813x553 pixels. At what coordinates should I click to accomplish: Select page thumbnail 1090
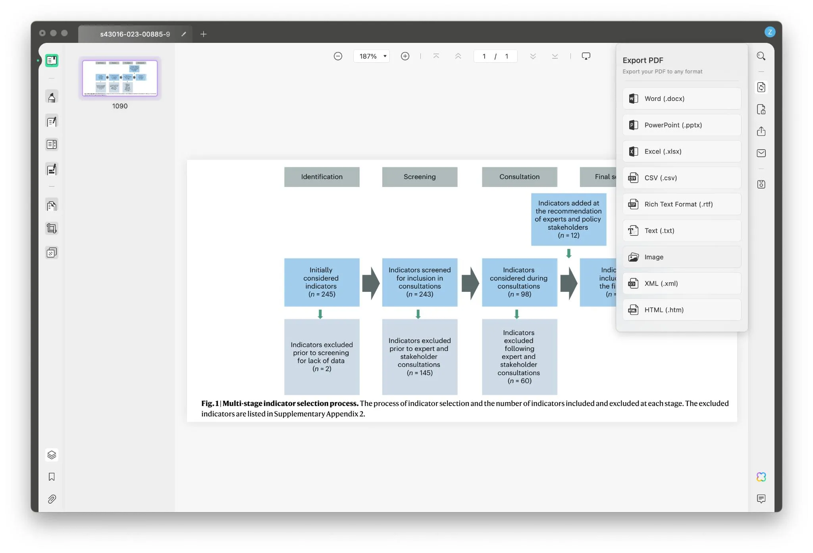pyautogui.click(x=120, y=78)
